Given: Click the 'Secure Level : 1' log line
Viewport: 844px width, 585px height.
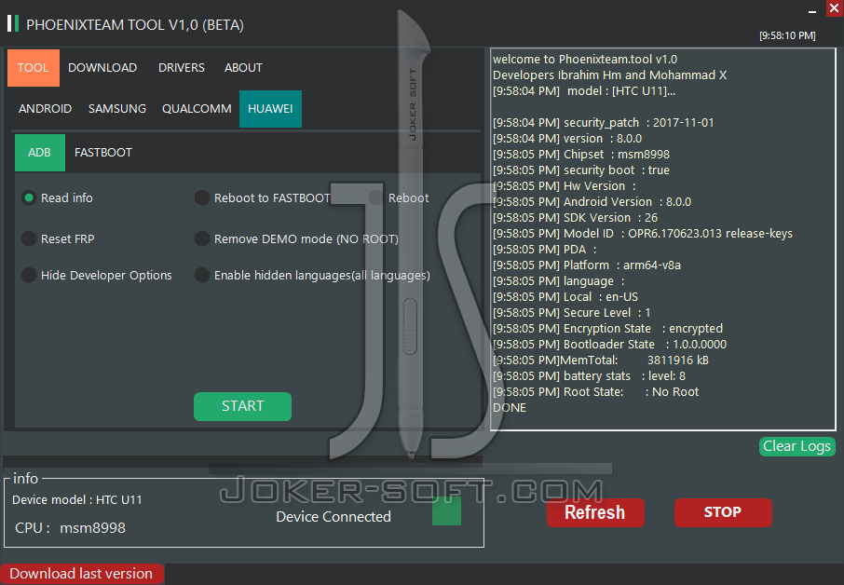Looking at the screenshot, I should click(572, 313).
